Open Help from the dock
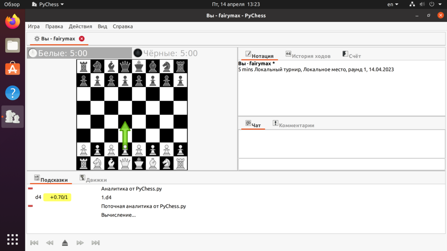447x251 pixels. 13,93
